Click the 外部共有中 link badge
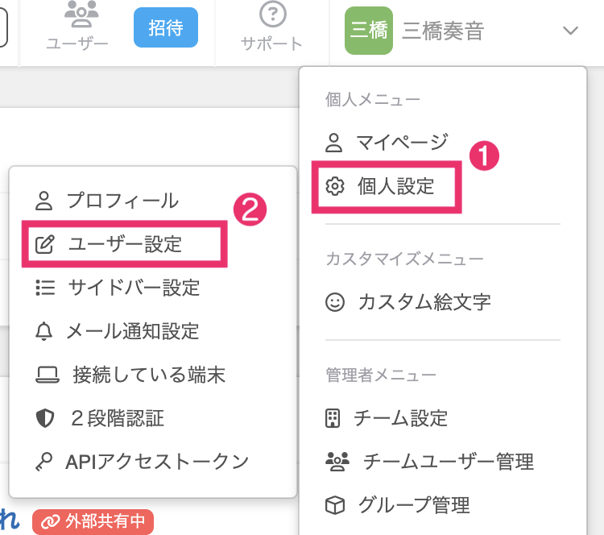604x535 pixels. tap(93, 521)
